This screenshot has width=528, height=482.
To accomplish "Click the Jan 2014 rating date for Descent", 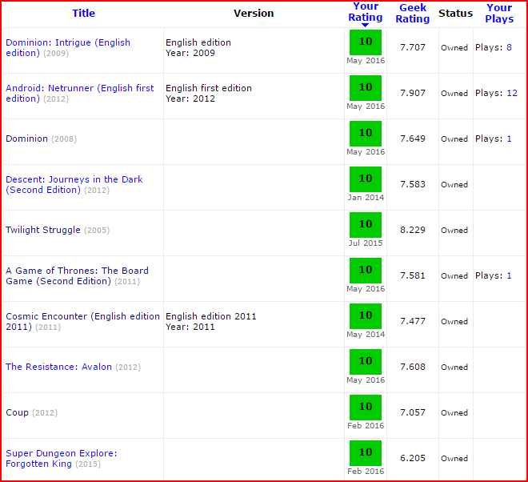I will [366, 198].
